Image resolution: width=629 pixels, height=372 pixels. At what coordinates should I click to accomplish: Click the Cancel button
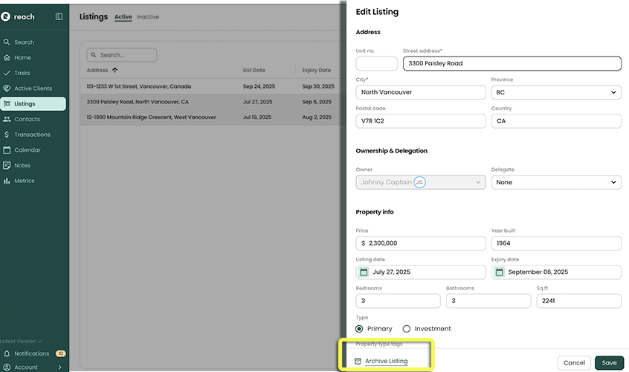pyautogui.click(x=573, y=363)
